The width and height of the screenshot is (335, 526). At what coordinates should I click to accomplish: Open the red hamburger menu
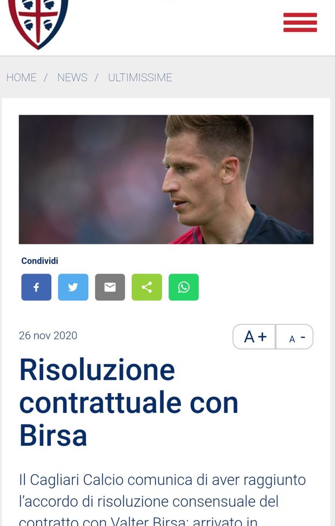coord(300,23)
